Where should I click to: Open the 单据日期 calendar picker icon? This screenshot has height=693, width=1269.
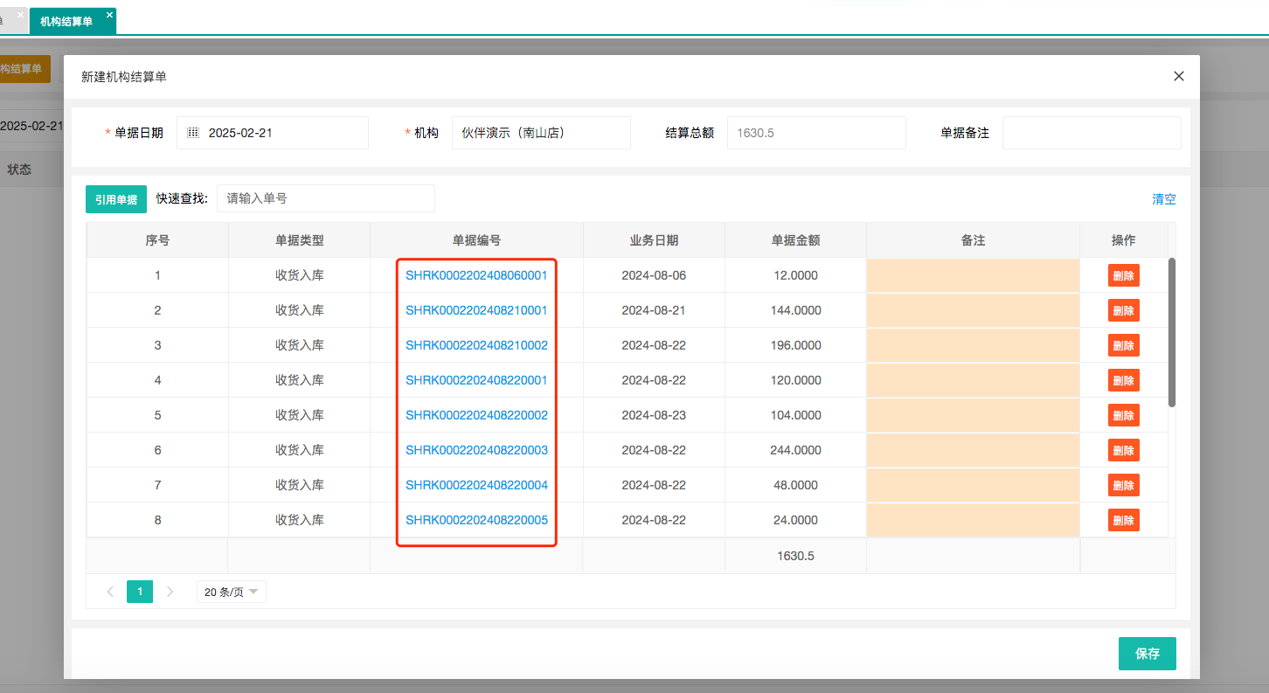[x=193, y=133]
